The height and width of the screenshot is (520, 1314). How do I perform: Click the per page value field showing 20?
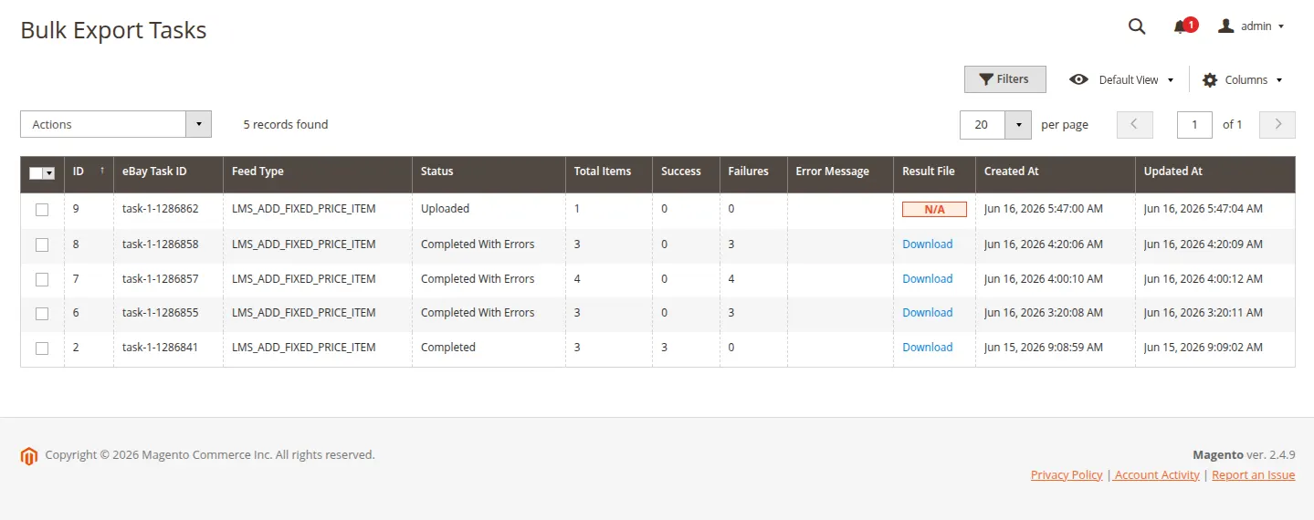(983, 124)
